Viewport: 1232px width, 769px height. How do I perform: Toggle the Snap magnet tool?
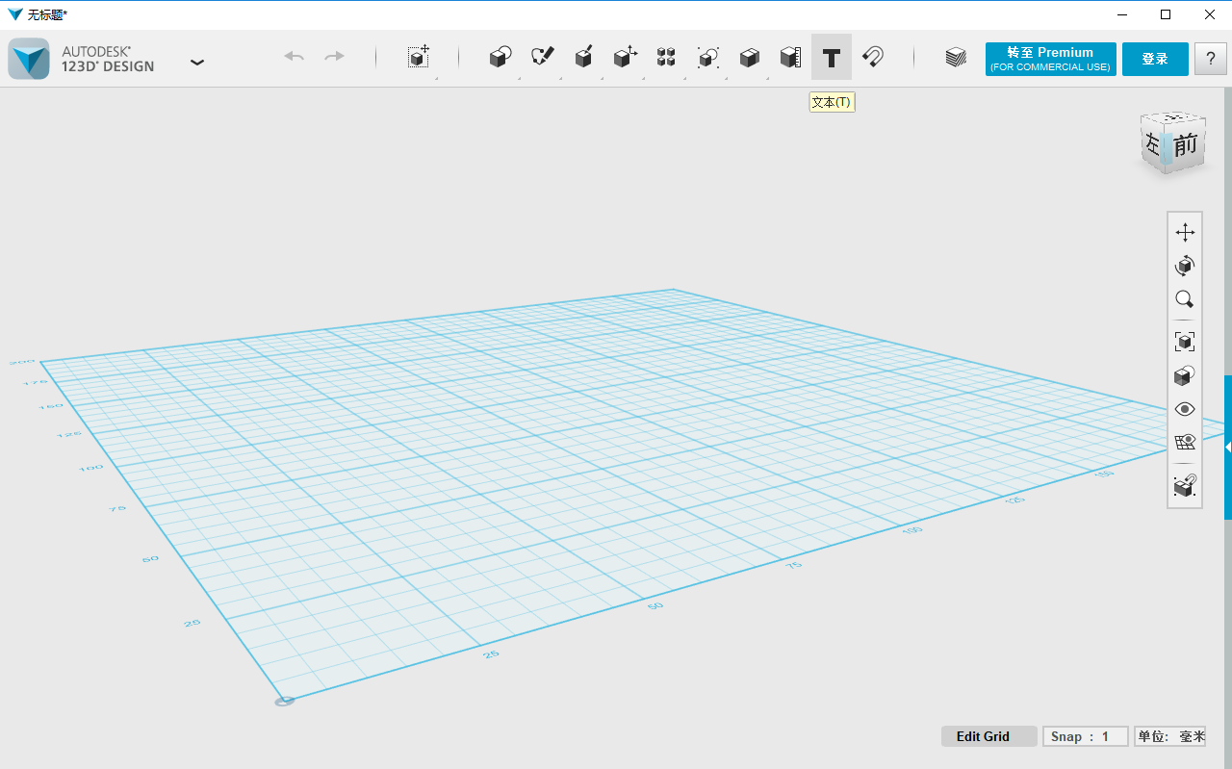point(873,58)
